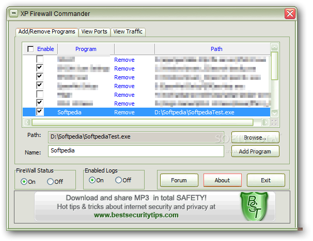The image size is (313, 241).
Task: Click Remove in the first program row
Action: coord(124,60)
